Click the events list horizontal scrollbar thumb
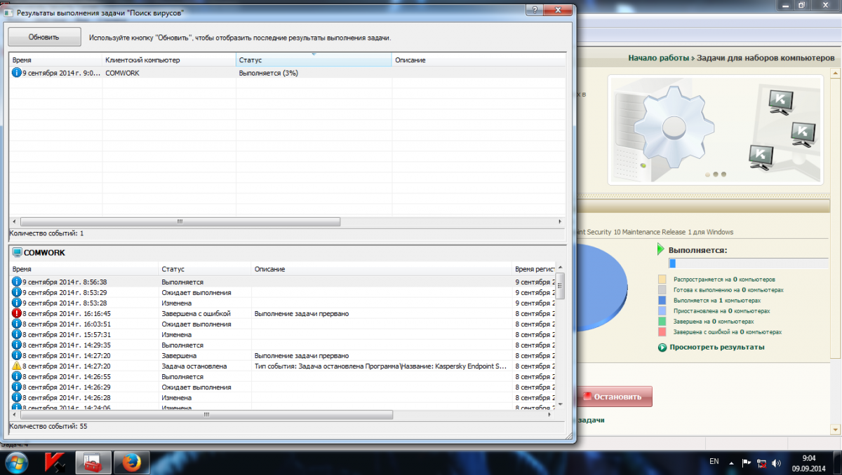The width and height of the screenshot is (842, 475). [207, 414]
